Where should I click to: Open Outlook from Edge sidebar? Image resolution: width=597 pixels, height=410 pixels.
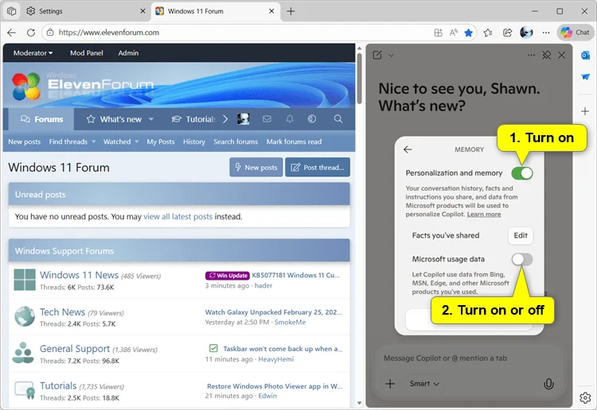585,56
